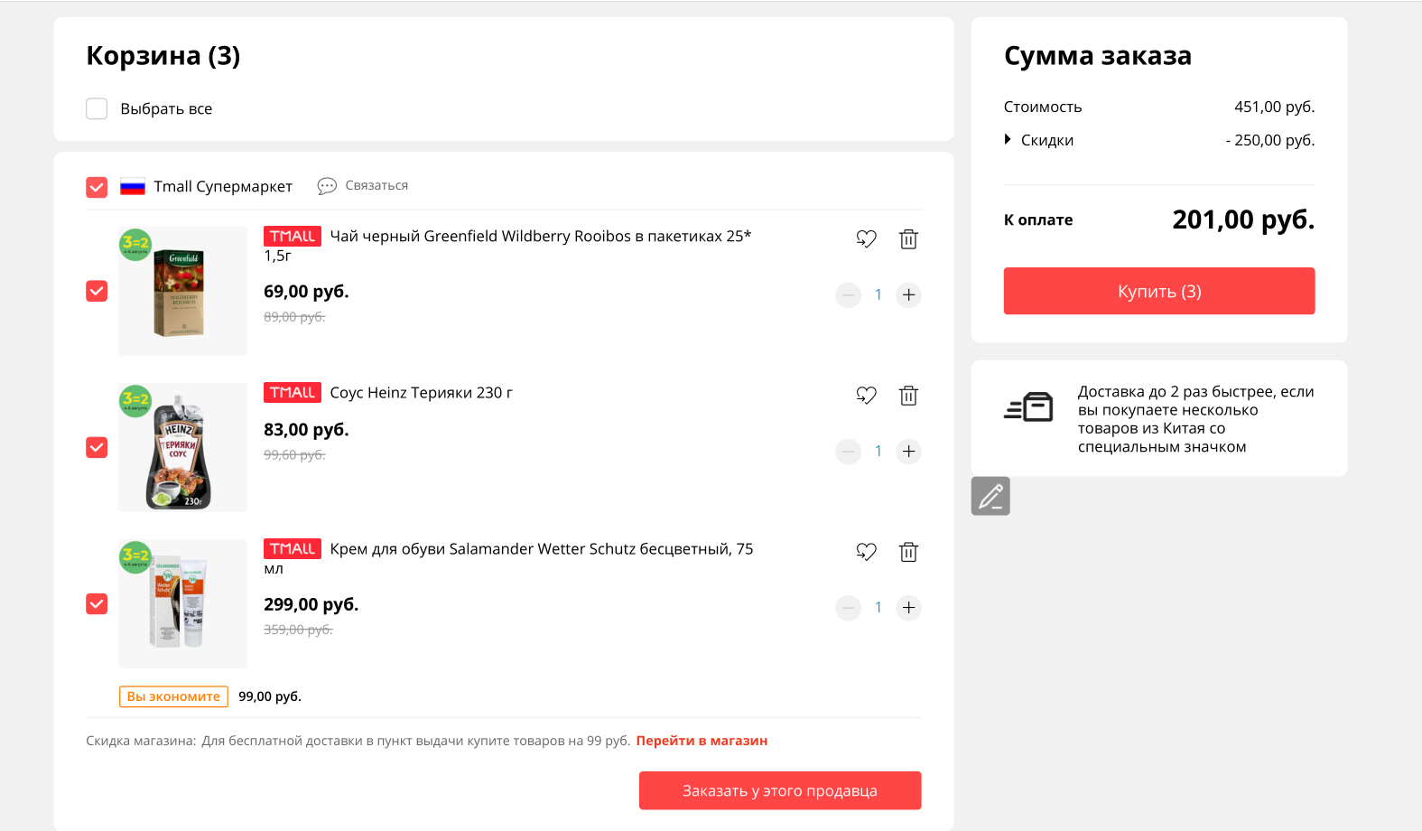Click the Сумма заказа heading
Image resolution: width=1422 pixels, height=831 pixels.
1098,56
